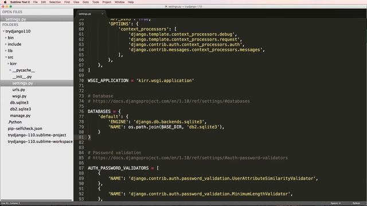Open the Sublime Text 2 application menu
The width and height of the screenshot is (367, 206).
coord(20,2)
